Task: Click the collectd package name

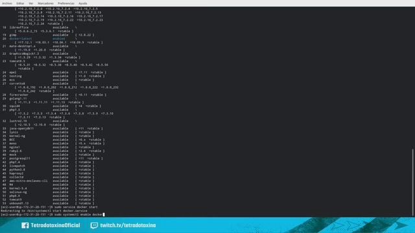Action: (x=16, y=177)
